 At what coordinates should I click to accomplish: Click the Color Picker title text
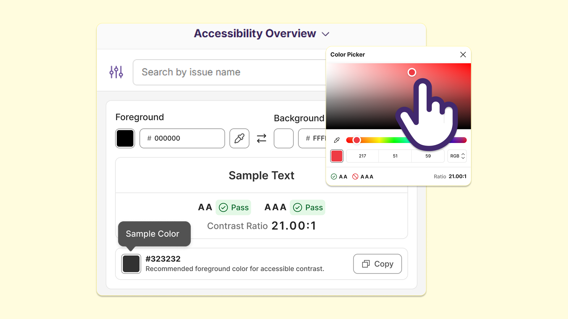click(348, 55)
